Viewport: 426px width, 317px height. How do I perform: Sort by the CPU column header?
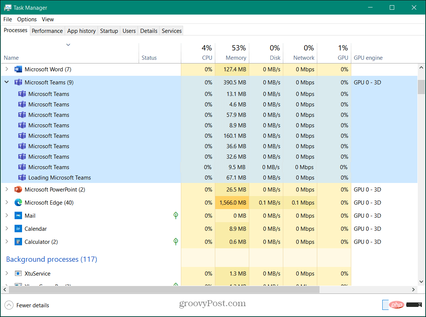click(198, 53)
